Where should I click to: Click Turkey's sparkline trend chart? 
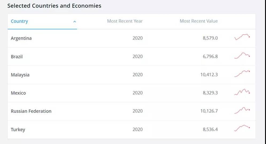(242, 128)
